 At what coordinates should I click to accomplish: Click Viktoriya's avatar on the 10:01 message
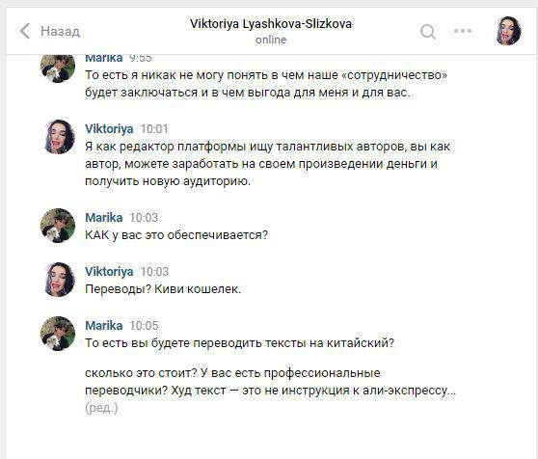[x=58, y=137]
